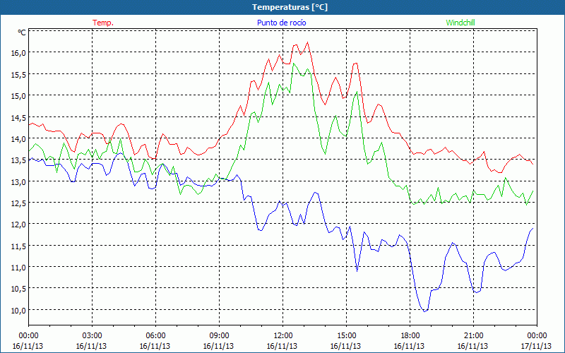This screenshot has height=353, width=565.
Task: Click the 06:00 time axis label
Action: 155,336
